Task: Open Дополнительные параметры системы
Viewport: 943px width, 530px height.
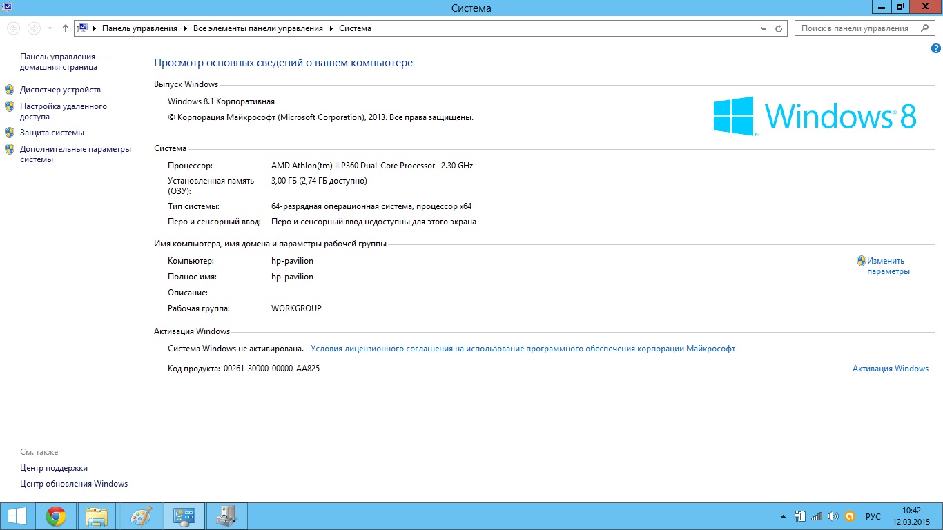Action: [x=75, y=154]
